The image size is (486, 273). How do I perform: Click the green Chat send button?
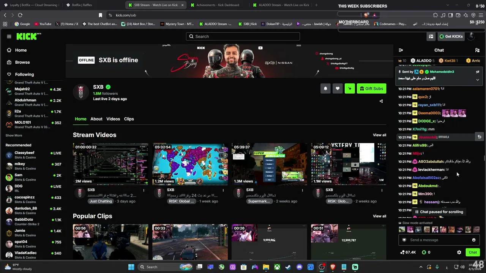[x=473, y=252]
